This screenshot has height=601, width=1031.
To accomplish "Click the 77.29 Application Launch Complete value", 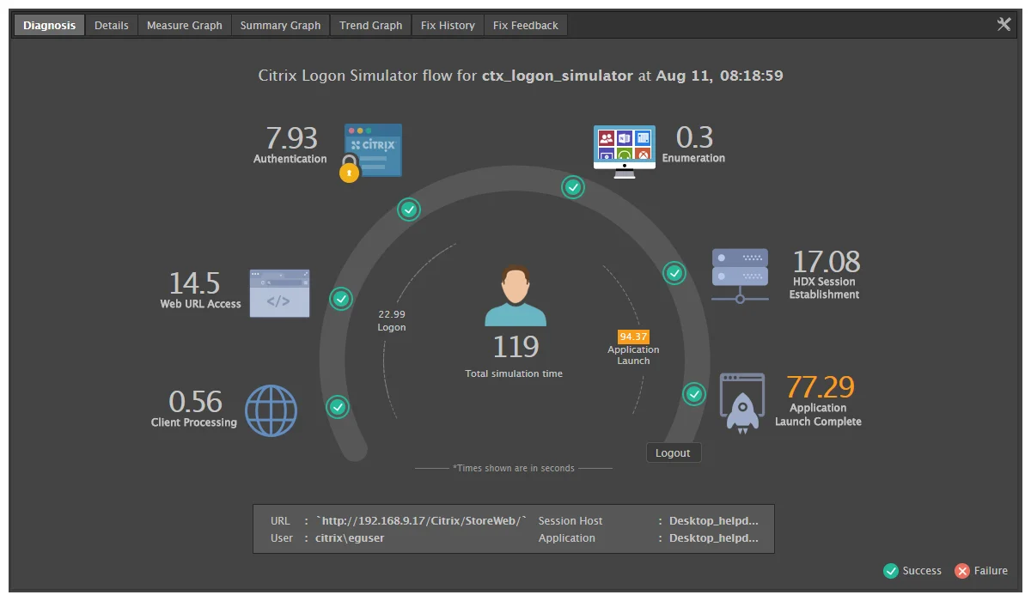I will pos(821,386).
